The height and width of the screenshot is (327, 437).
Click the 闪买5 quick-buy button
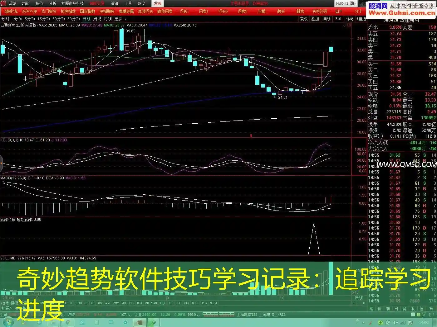(223, 11)
